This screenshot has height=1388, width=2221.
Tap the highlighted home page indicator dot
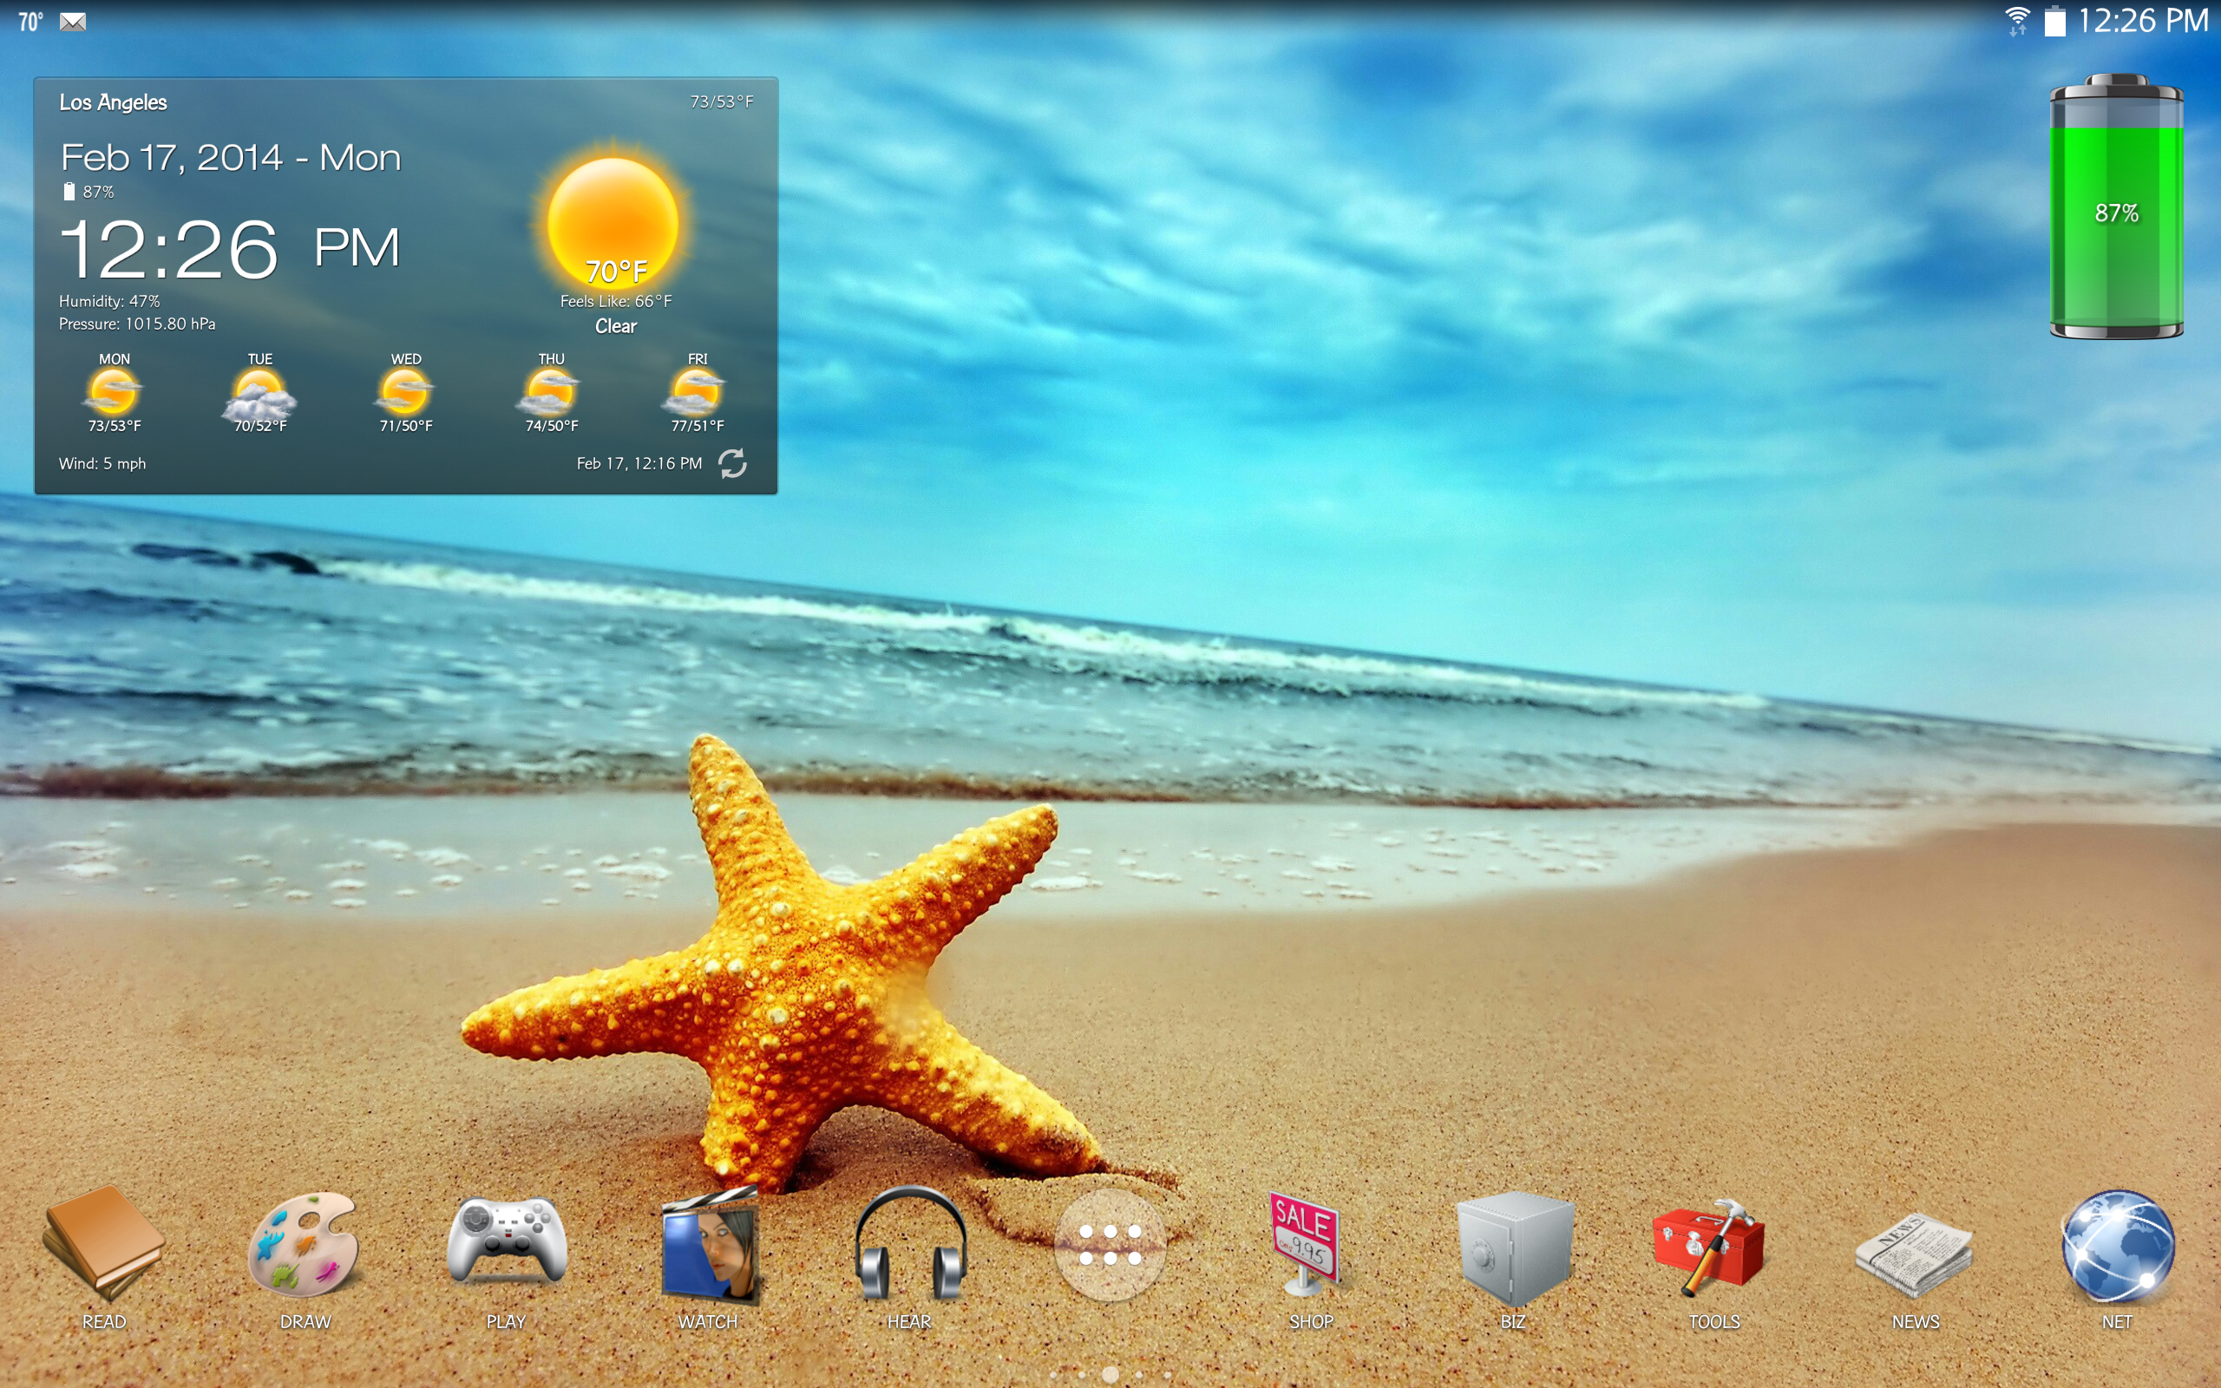click(1110, 1374)
